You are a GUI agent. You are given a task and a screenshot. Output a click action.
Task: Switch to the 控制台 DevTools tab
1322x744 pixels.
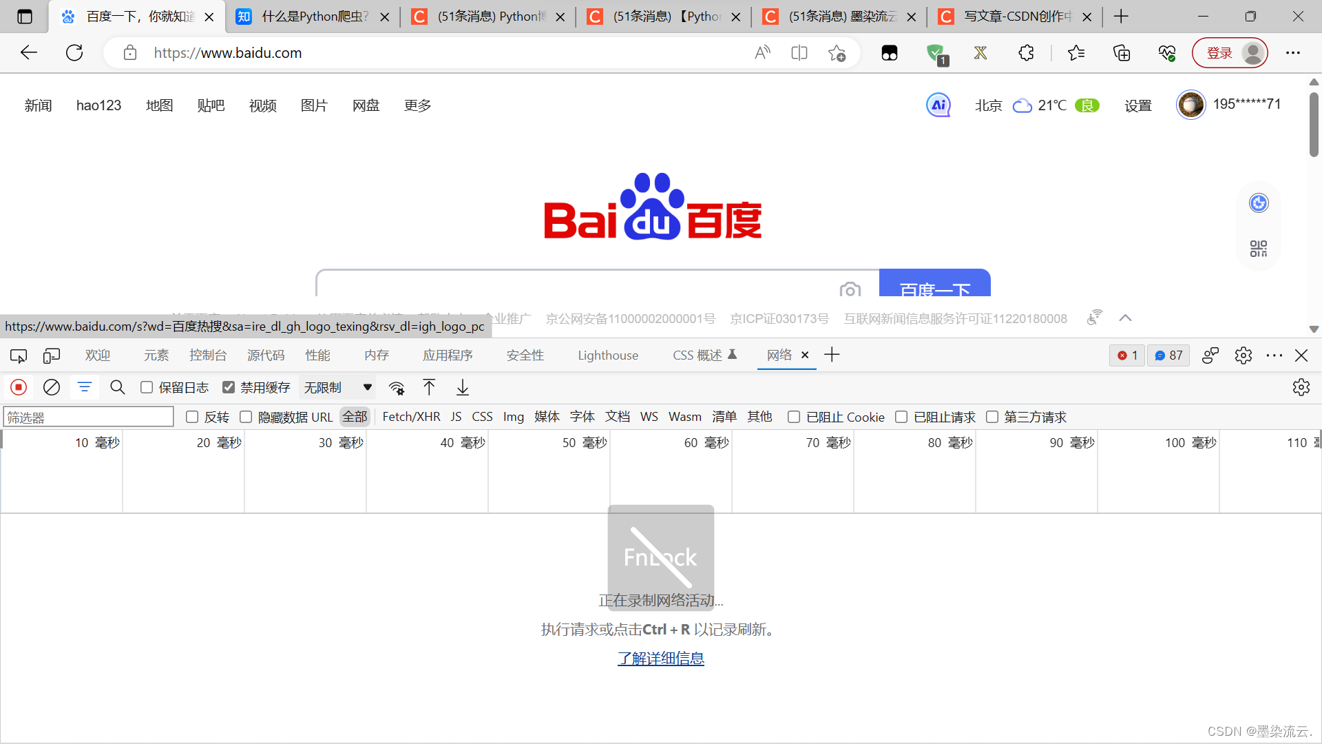pos(208,355)
